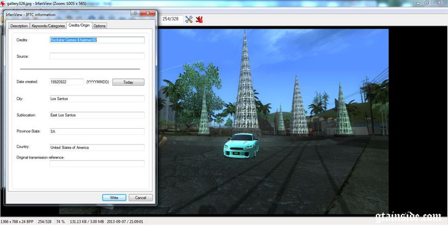The width and height of the screenshot is (448, 225).
Task: Click the Country text field
Action: (97, 148)
